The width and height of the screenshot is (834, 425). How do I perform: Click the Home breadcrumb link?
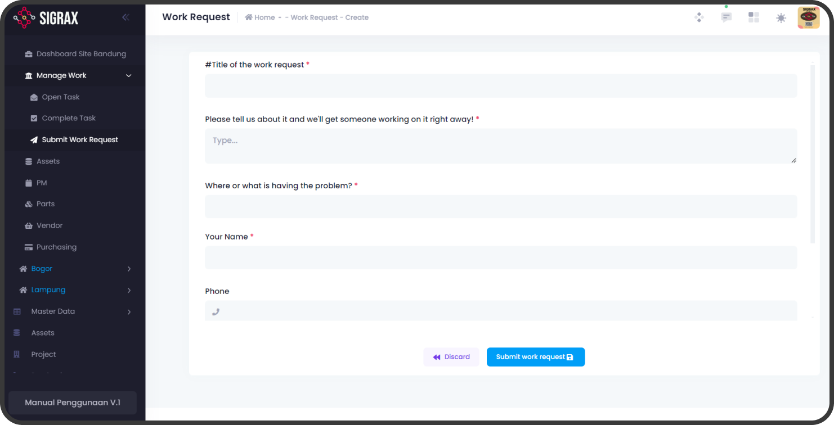(x=260, y=17)
